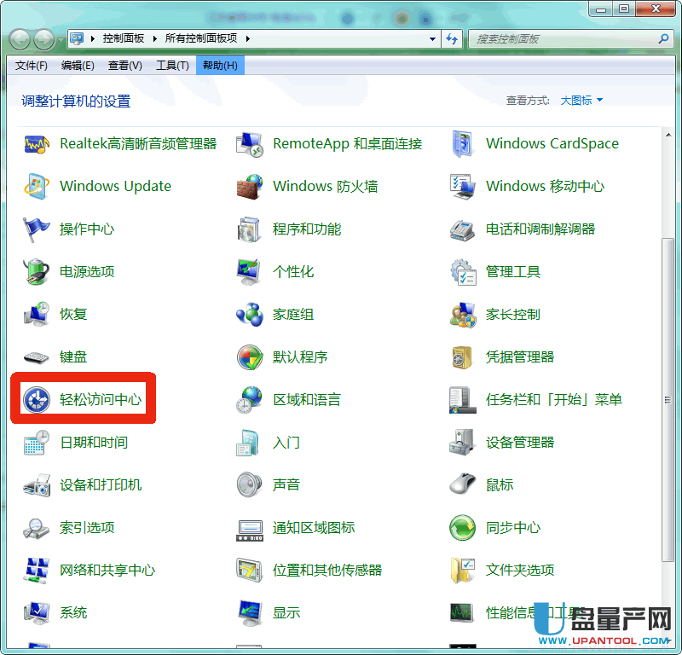Open address bar history dropdown arrow

pos(433,39)
